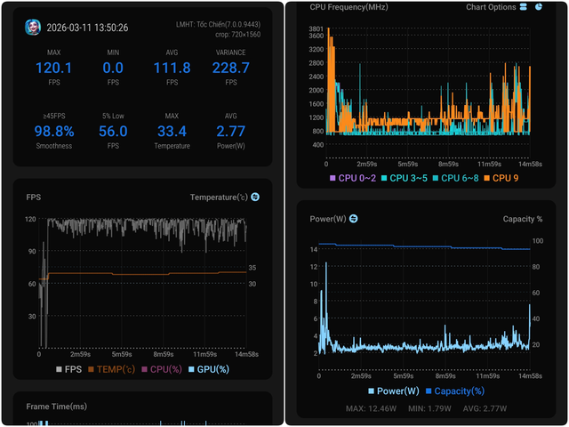The height and width of the screenshot is (427, 569).
Task: Open the Chart Options menu
Action: (491, 7)
